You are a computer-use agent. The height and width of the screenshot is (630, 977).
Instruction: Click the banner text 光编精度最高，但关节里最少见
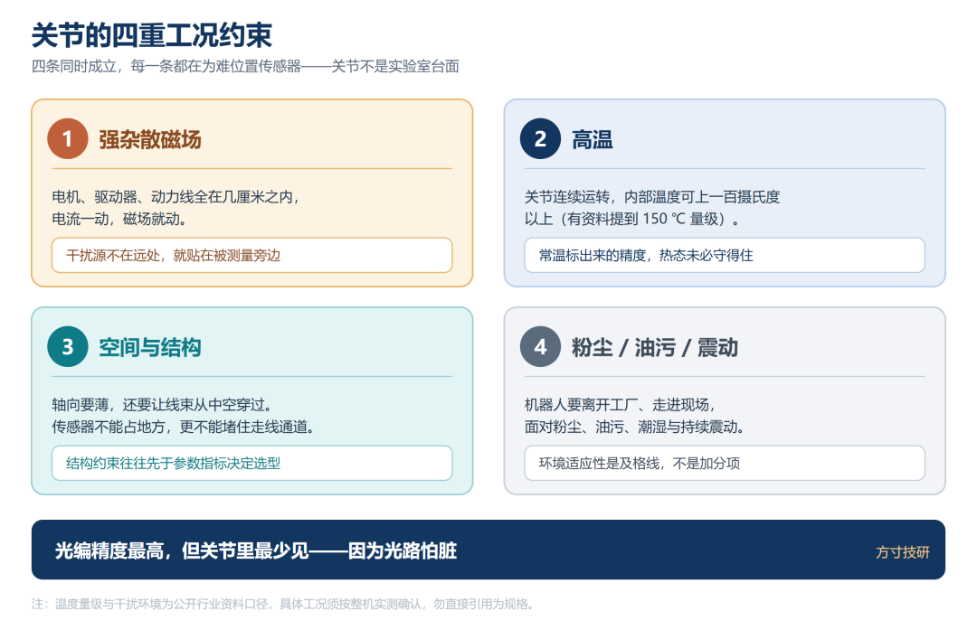click(x=255, y=550)
